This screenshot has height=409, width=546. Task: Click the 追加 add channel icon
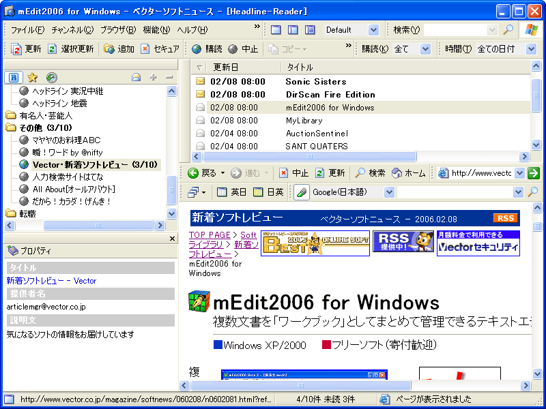point(109,49)
